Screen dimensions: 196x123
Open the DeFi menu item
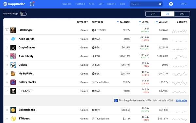pos(101,4)
